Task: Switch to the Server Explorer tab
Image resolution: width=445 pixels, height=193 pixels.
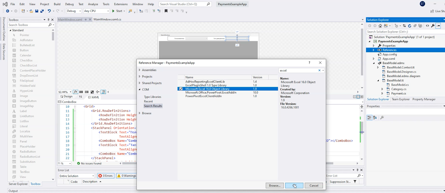Action: click(18, 184)
